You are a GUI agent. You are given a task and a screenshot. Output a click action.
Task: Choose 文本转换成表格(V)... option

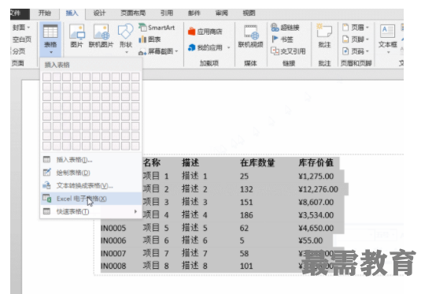click(90, 185)
